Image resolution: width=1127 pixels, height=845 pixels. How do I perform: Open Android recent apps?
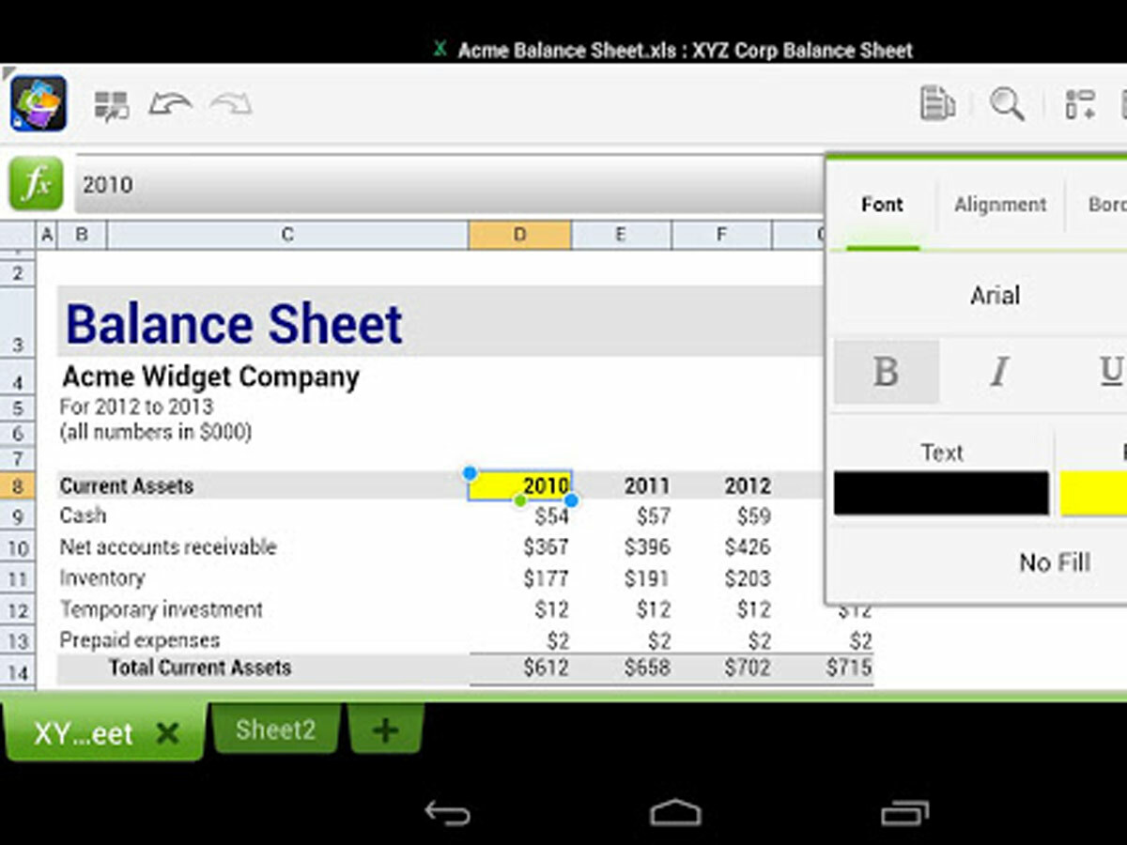tap(904, 812)
